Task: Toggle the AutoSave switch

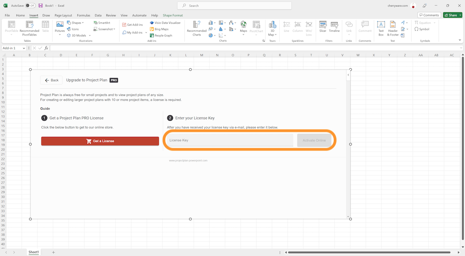Action: pos(30,5)
